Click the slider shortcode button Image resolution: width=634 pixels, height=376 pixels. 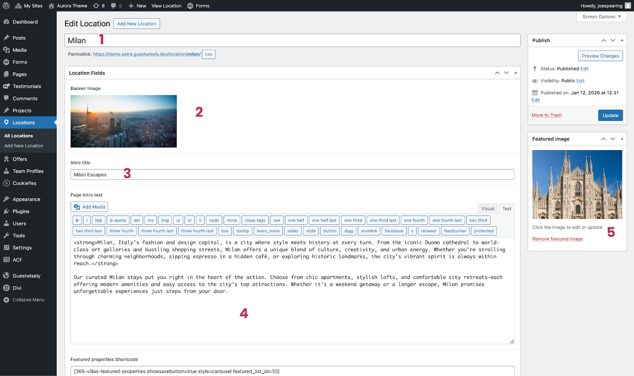(x=293, y=231)
